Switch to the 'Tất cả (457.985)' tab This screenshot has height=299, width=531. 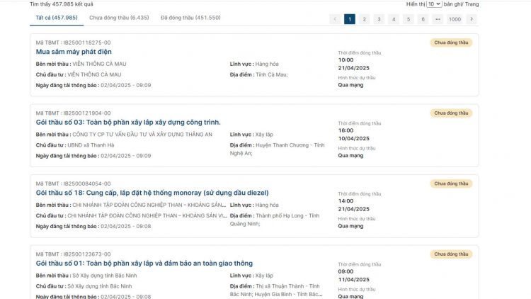[57, 18]
